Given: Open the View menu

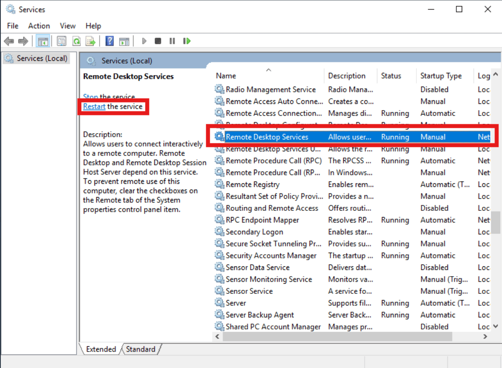Looking at the screenshot, I should (67, 26).
